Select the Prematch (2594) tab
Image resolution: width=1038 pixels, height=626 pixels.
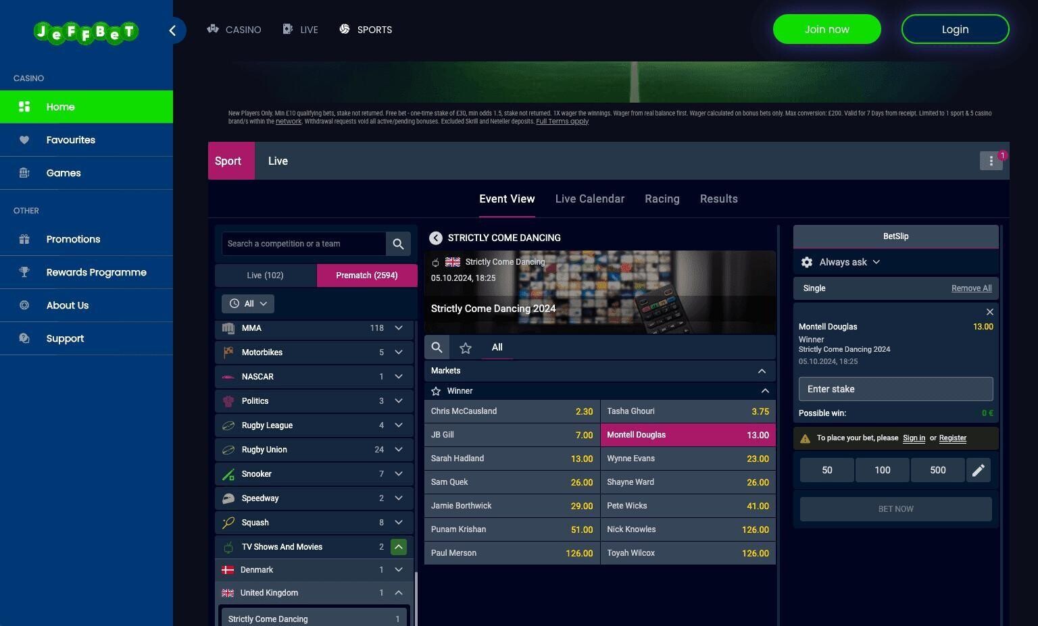click(367, 276)
